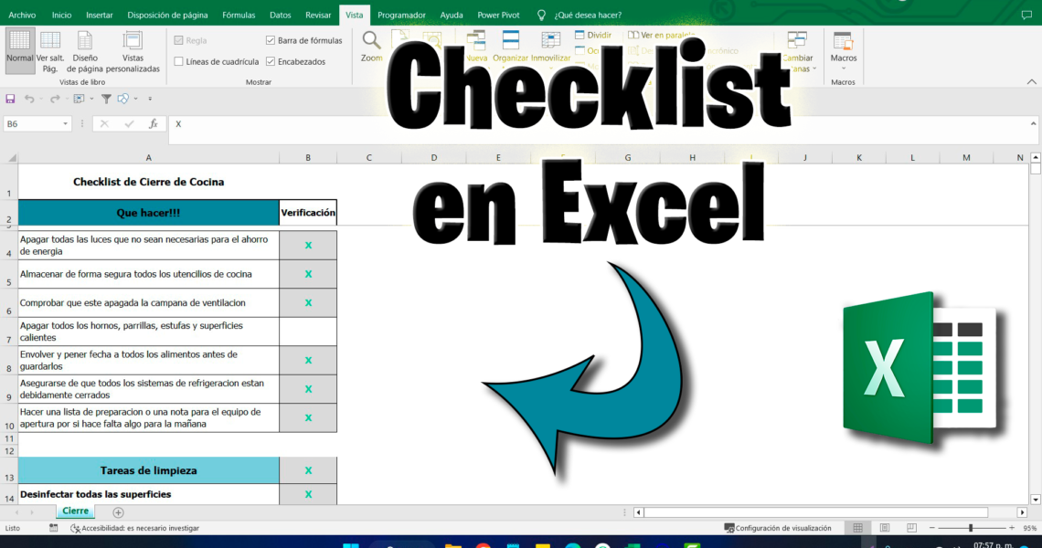Open the Programador tab
Image resolution: width=1042 pixels, height=548 pixels.
tap(401, 15)
